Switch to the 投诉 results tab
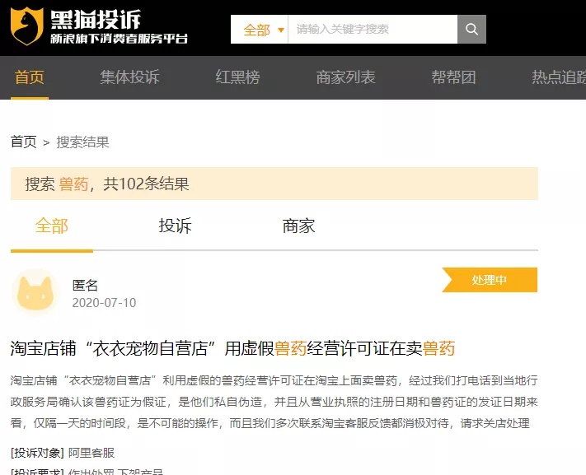 [175, 226]
